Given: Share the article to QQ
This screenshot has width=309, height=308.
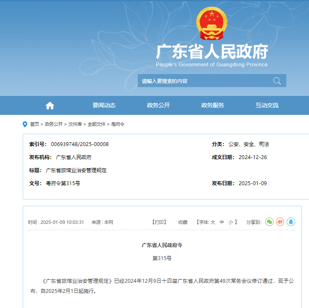Looking at the screenshot, I should [x=291, y=222].
